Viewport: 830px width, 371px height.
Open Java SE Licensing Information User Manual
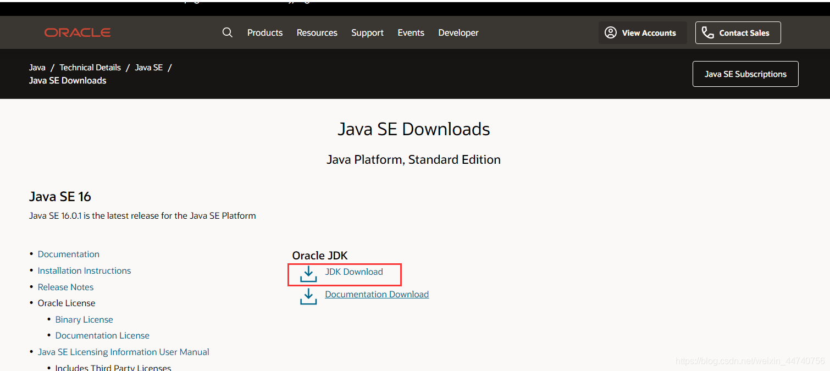point(124,352)
